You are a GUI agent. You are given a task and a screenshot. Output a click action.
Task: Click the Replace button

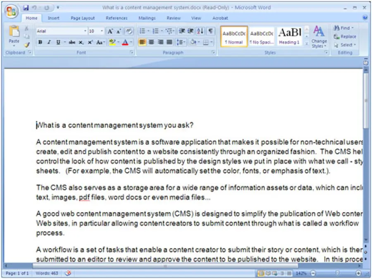[345, 36]
